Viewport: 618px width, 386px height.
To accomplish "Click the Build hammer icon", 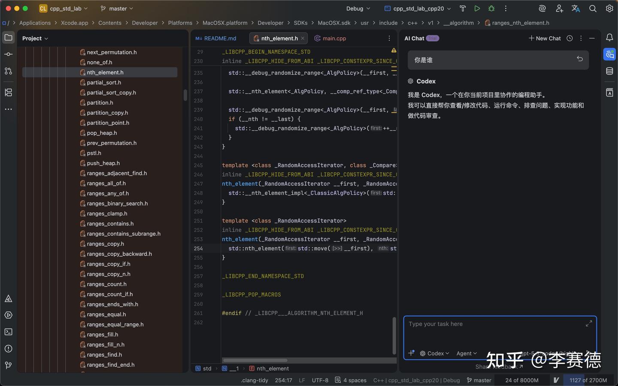I will point(463,9).
